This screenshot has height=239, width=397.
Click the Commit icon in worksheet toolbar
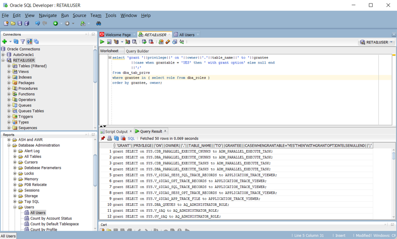144,42
